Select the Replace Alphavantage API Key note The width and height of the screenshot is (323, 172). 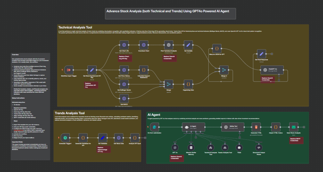(103, 149)
